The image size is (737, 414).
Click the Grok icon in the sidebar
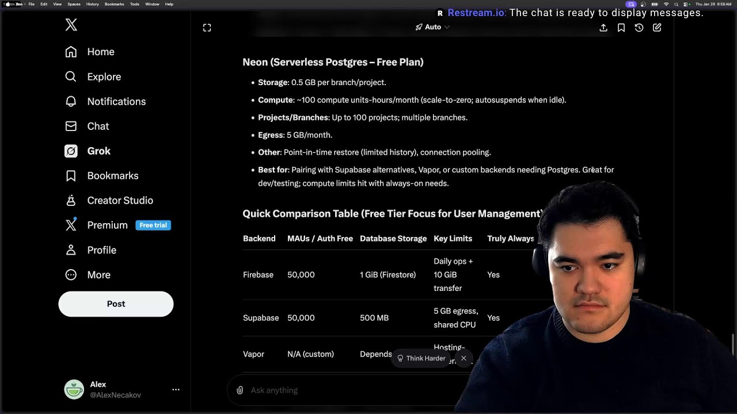(71, 151)
